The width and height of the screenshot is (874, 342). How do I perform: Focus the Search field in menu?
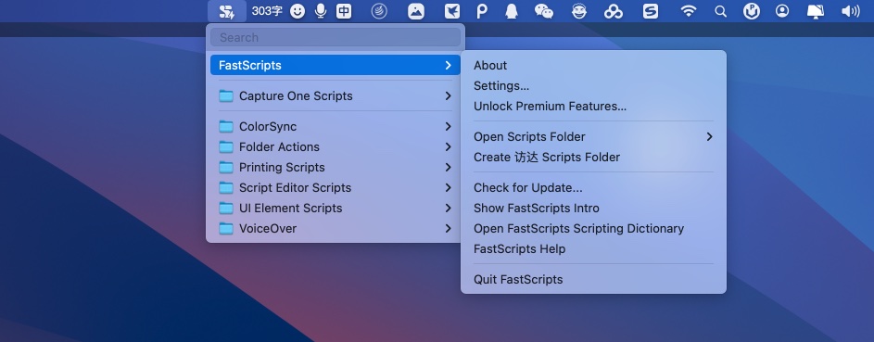336,37
